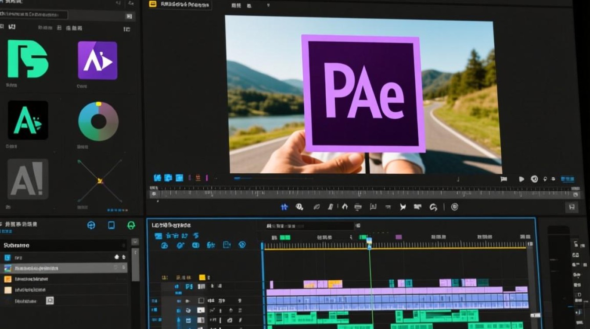Click the circle icon after the toolbar divider

[455, 207]
